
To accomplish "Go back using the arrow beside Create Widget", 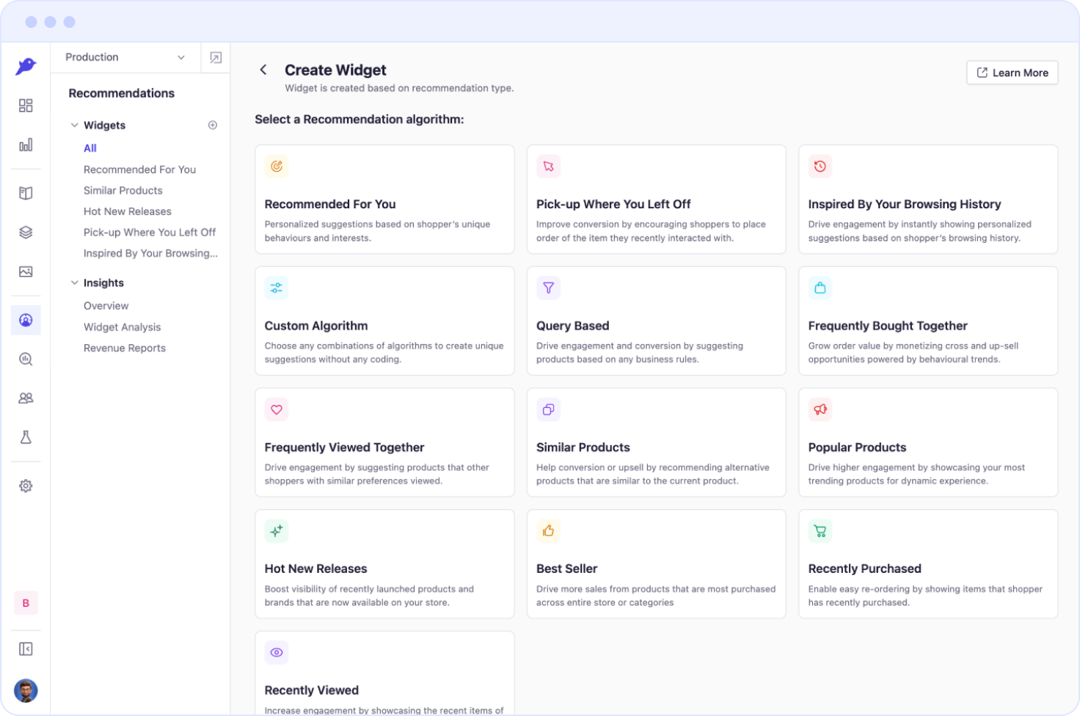I will pyautogui.click(x=263, y=70).
